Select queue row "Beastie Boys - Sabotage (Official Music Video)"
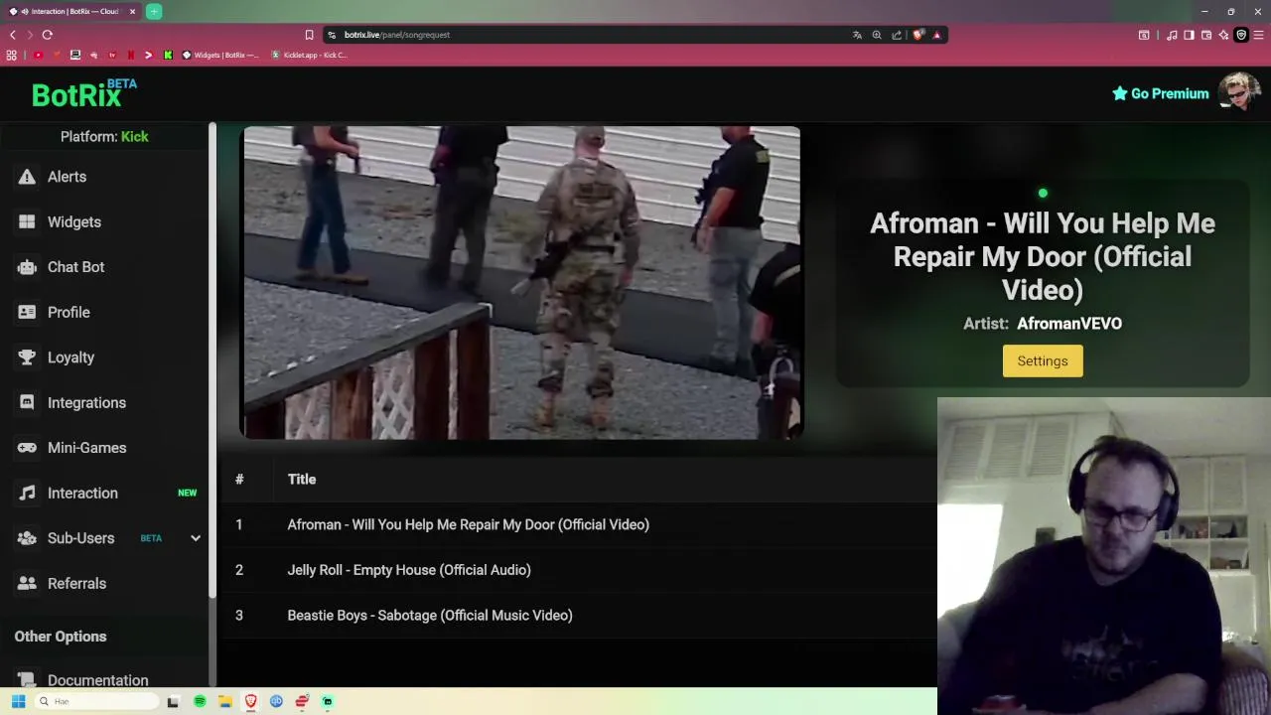1271x715 pixels. tap(578, 616)
